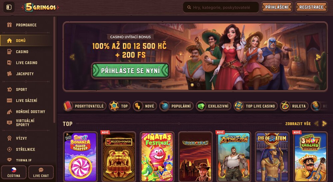333x182 pixels.
Task: Select the second banner slide dot
Action: coord(198,85)
